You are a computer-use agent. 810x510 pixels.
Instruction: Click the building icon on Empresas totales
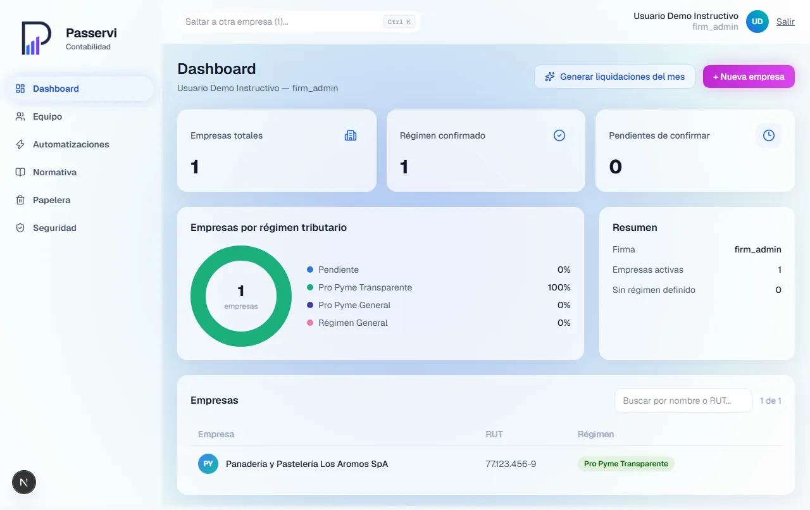point(351,135)
